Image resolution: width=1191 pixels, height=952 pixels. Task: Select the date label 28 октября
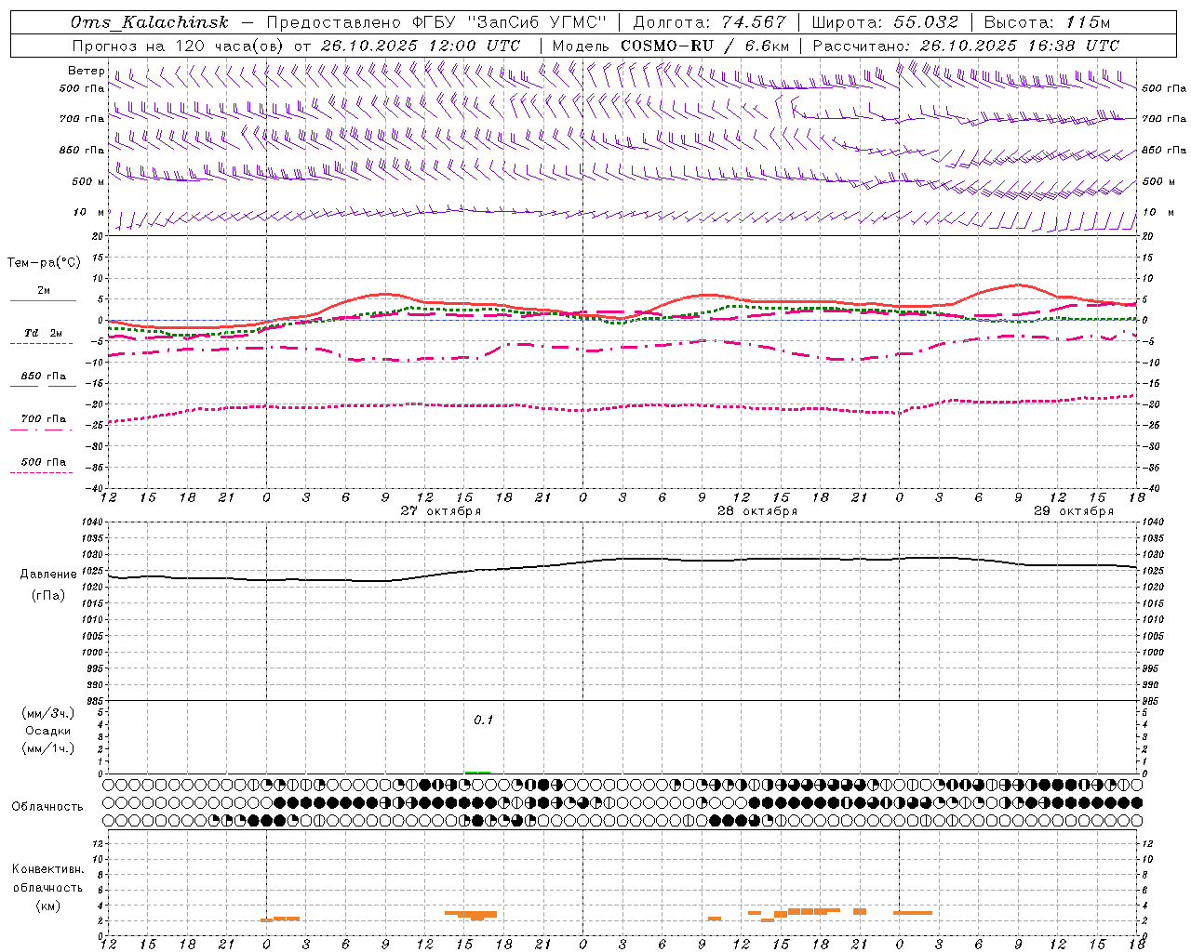(756, 511)
